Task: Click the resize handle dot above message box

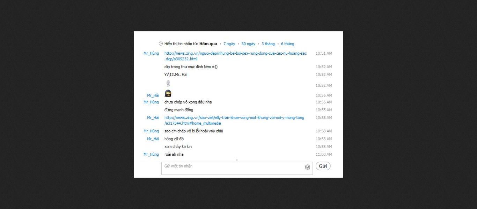Action: (x=237, y=160)
